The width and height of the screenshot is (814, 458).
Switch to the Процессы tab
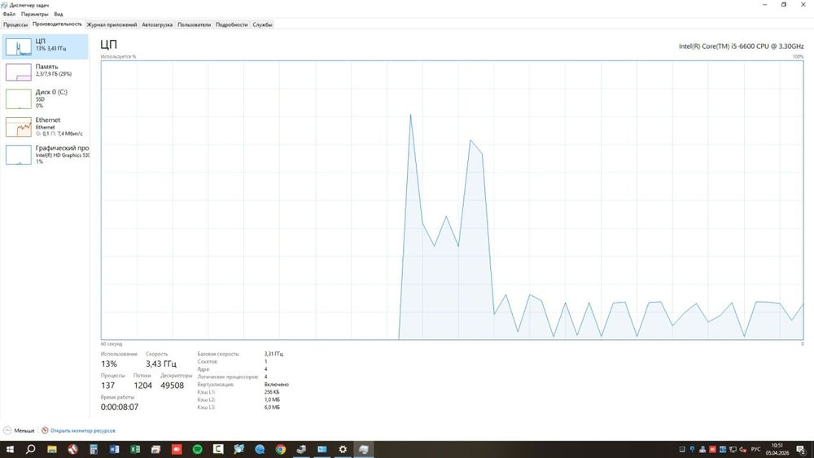point(15,24)
